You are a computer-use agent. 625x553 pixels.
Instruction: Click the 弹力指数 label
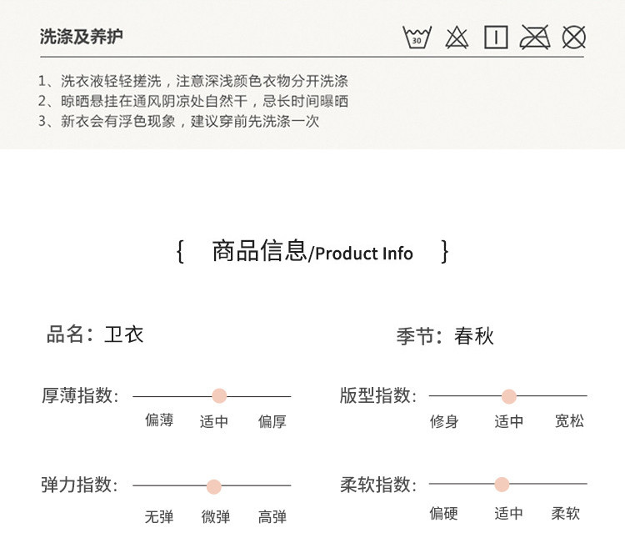tap(80, 485)
